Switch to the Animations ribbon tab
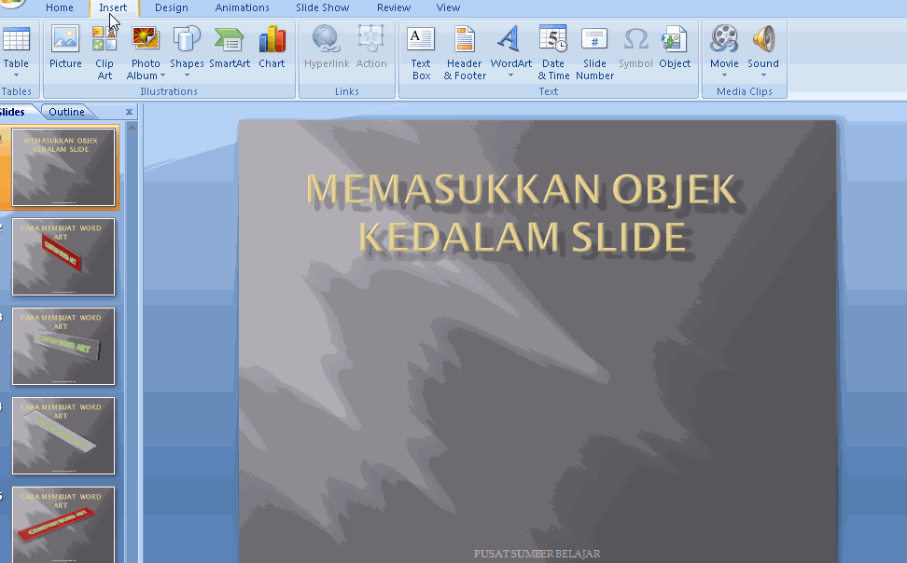907x563 pixels. coord(242,7)
